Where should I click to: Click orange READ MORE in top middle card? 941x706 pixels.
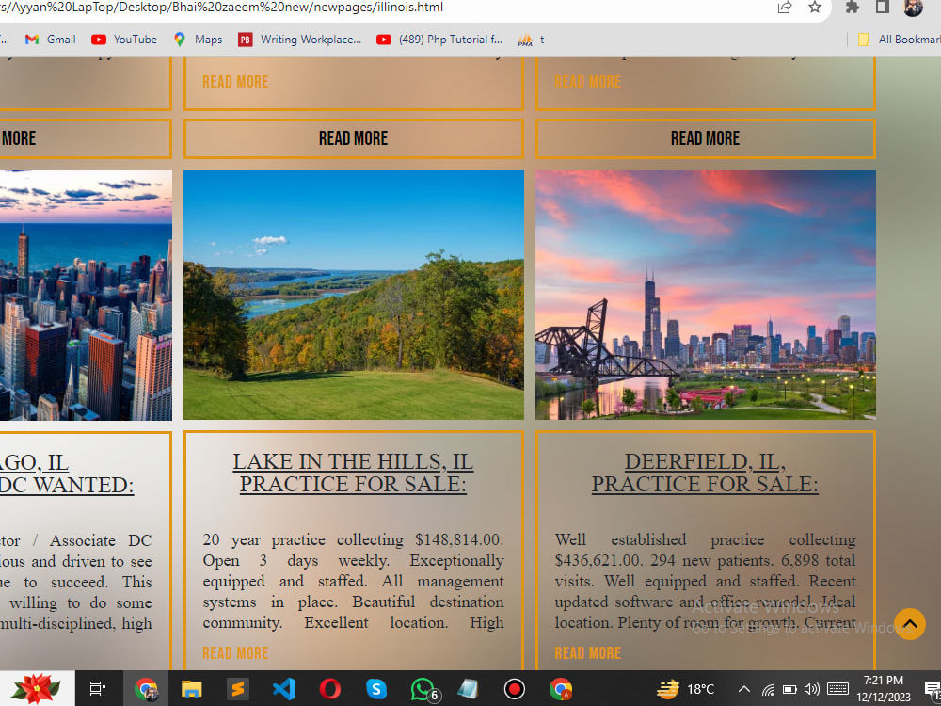tap(235, 82)
